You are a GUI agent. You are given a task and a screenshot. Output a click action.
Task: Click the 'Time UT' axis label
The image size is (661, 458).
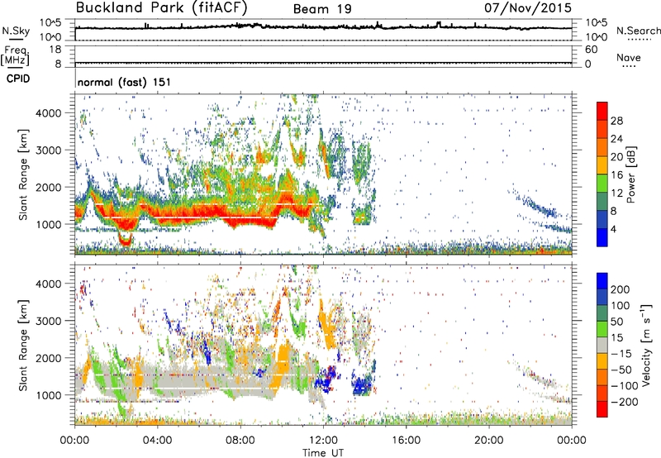click(323, 453)
